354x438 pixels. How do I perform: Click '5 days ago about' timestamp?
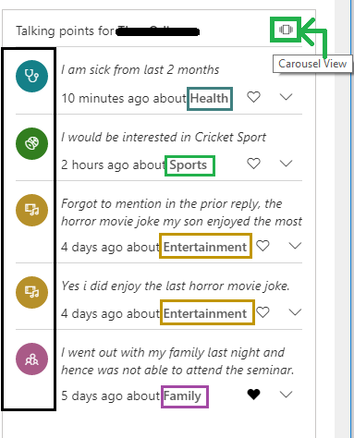pyautogui.click(x=110, y=395)
